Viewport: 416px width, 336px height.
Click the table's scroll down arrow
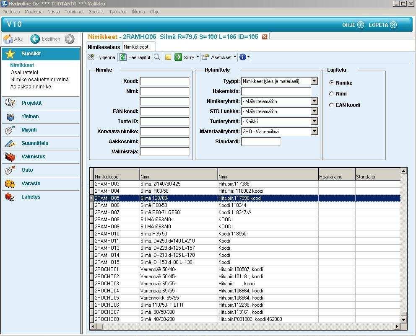(403, 320)
